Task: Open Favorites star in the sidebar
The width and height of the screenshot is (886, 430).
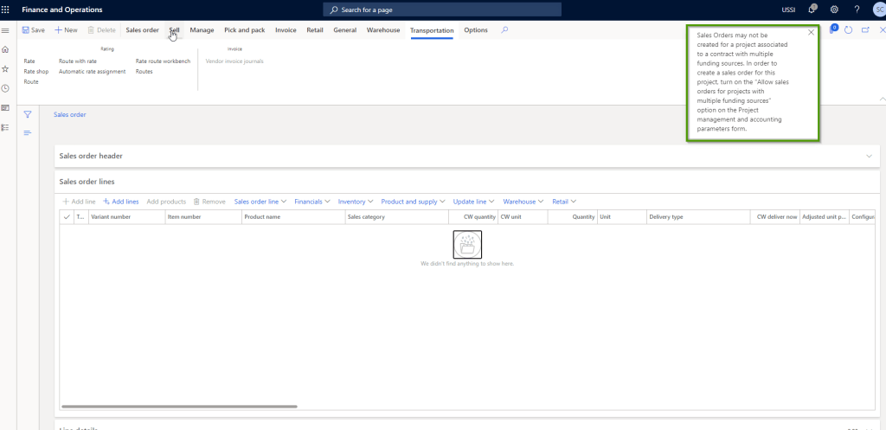Action: point(5,69)
